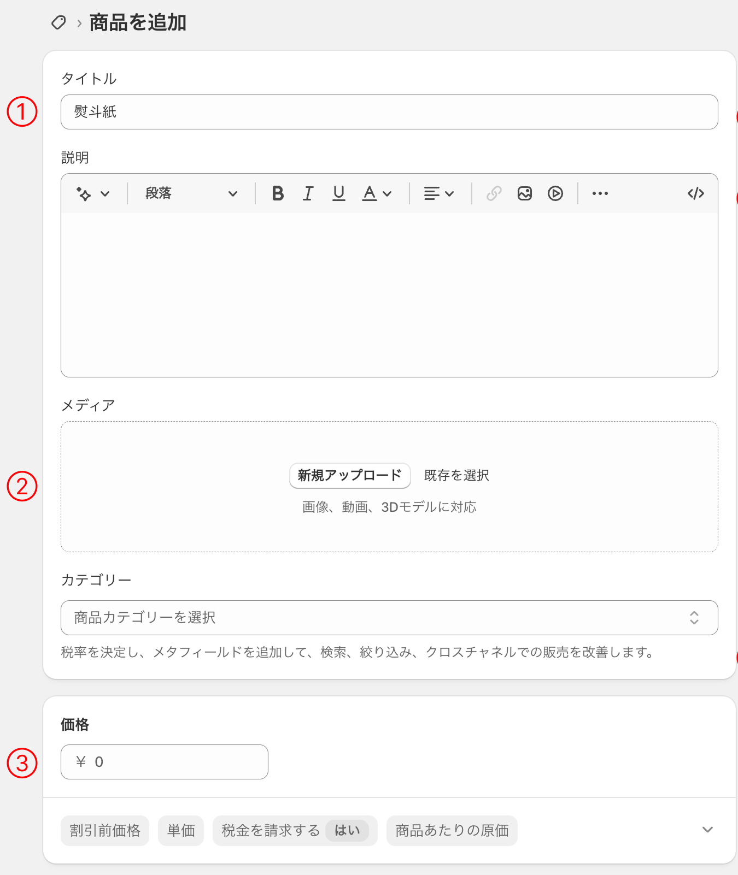738x875 pixels.
Task: Open the 商品カテゴリーを選択 dropdown
Action: click(389, 618)
